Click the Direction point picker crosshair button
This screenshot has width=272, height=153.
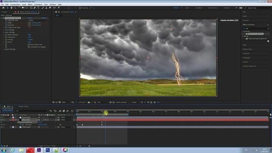(x=29, y=25)
